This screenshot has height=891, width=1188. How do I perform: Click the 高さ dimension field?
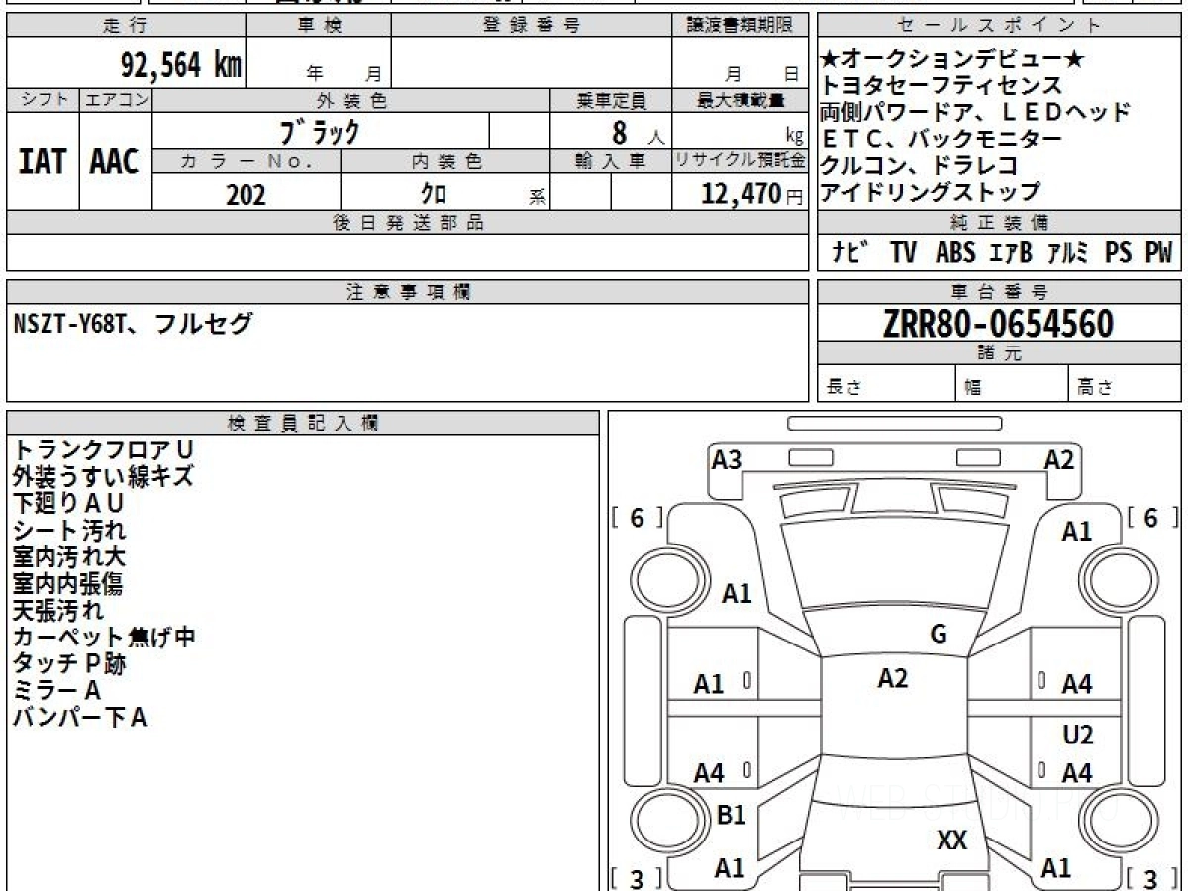(x=1125, y=384)
